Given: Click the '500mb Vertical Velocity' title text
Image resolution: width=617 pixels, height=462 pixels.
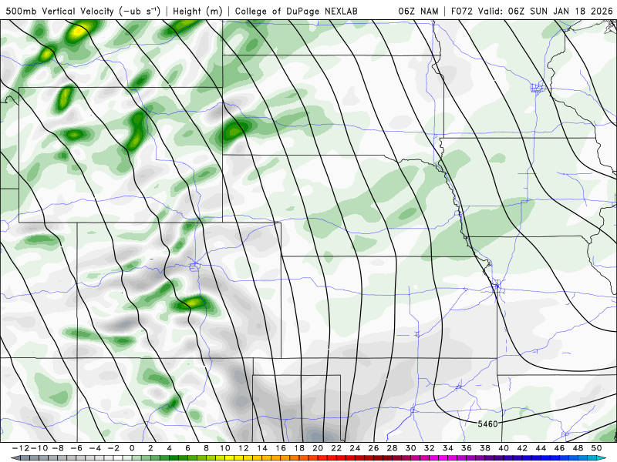Looking at the screenshot, I should [59, 11].
